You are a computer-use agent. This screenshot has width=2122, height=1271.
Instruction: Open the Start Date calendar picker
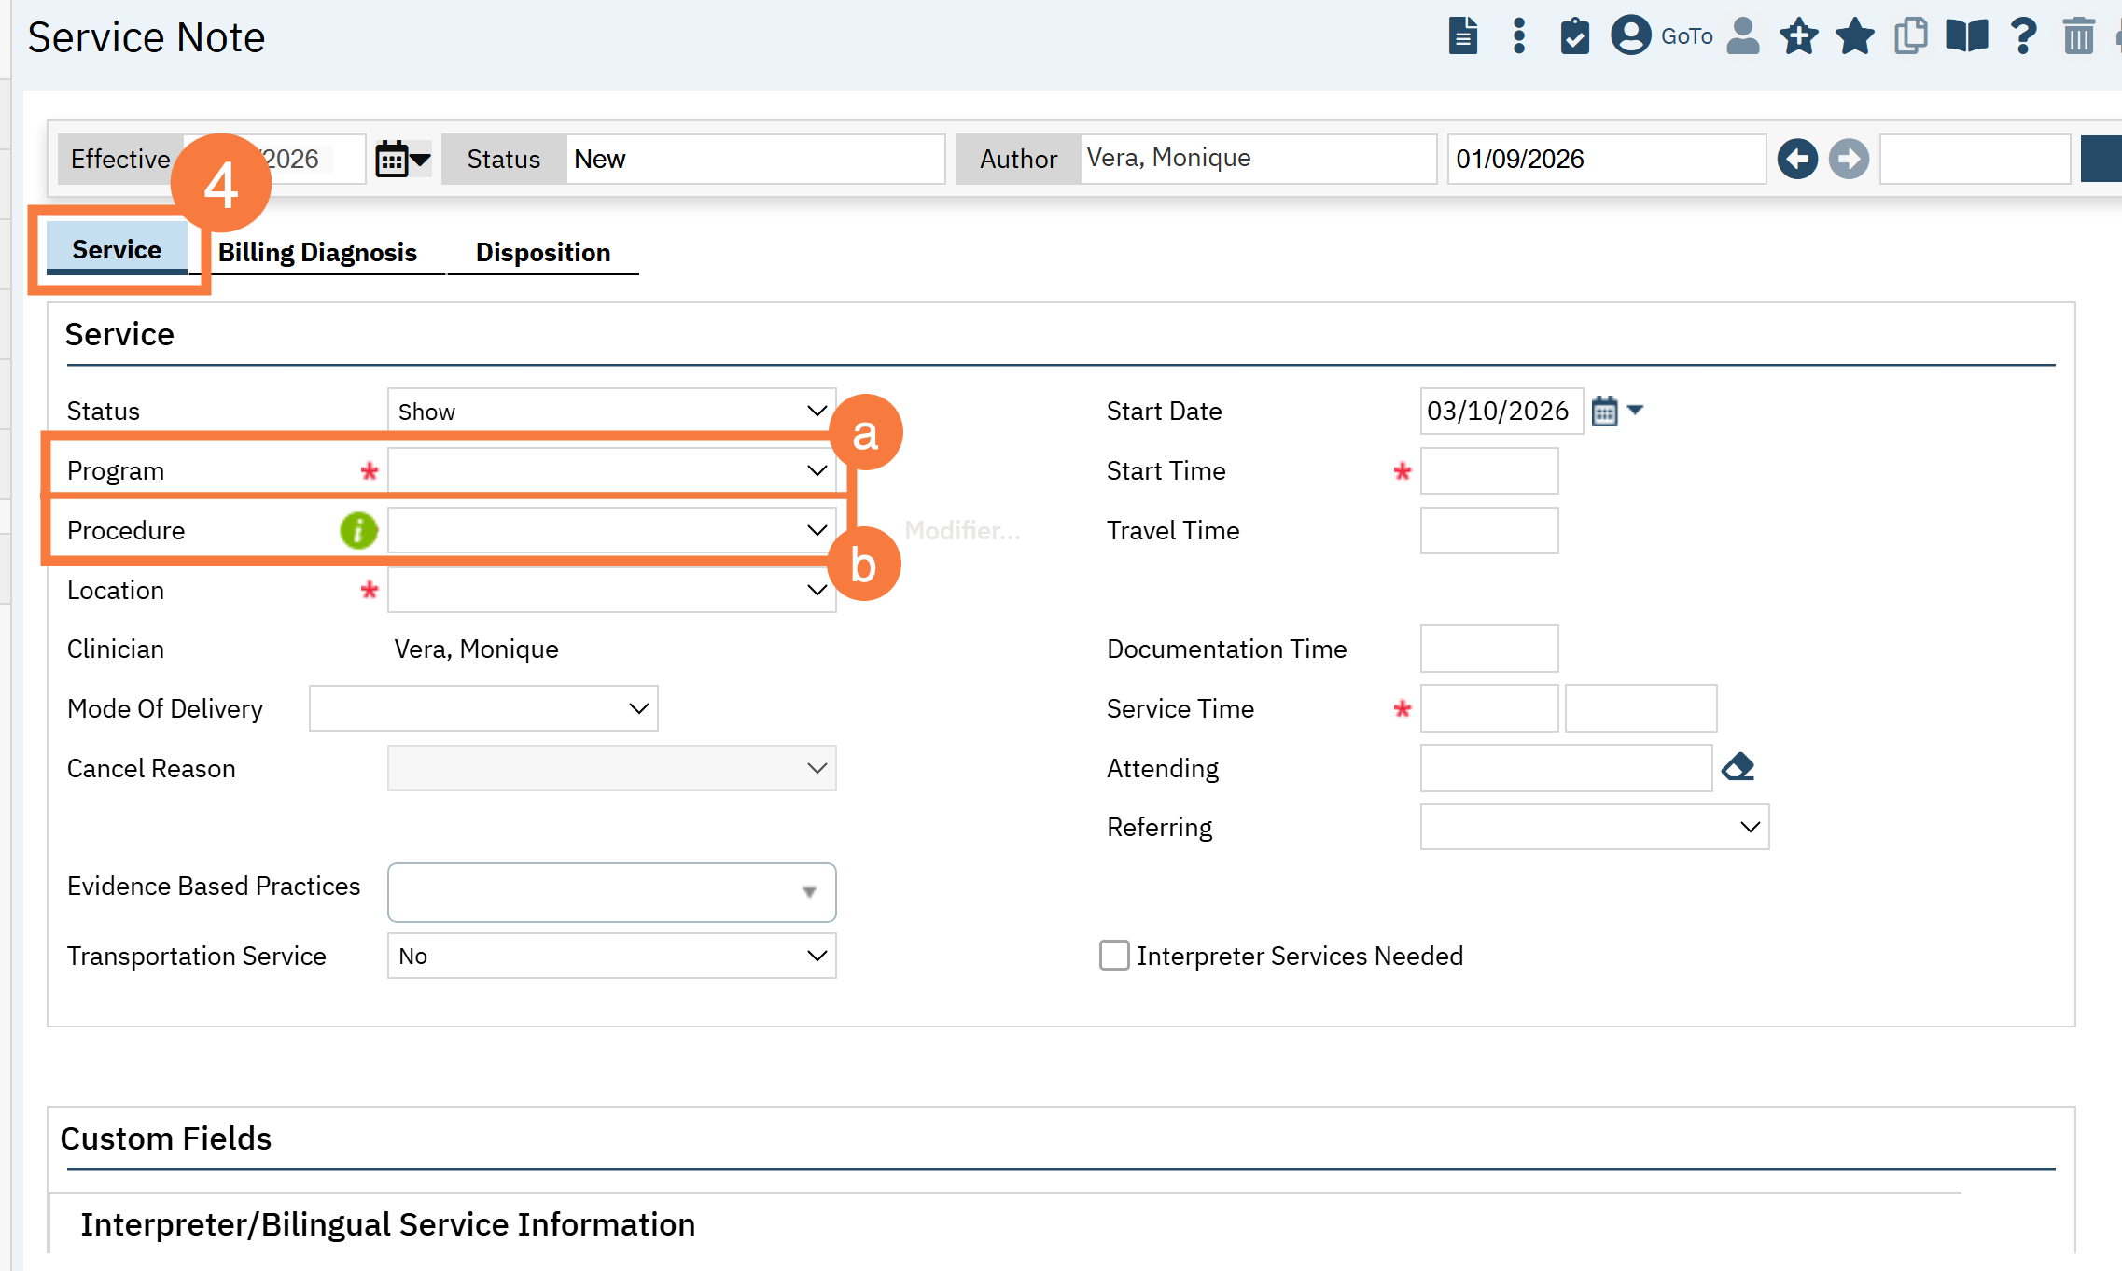pos(1605,411)
